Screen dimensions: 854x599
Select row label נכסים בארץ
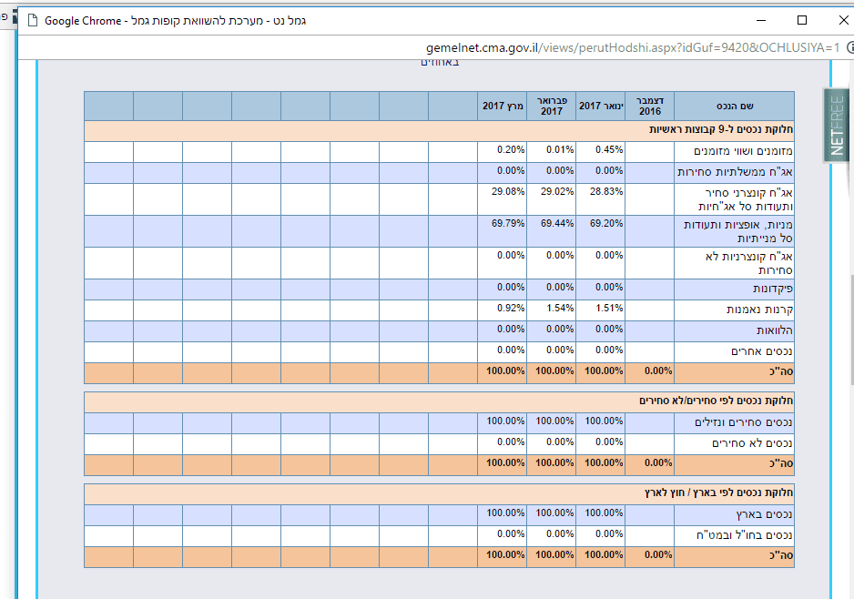click(765, 514)
